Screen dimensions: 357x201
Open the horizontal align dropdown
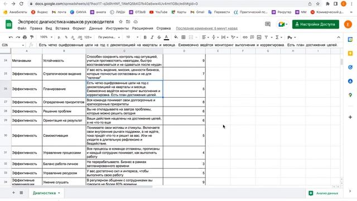[x=205, y=37]
